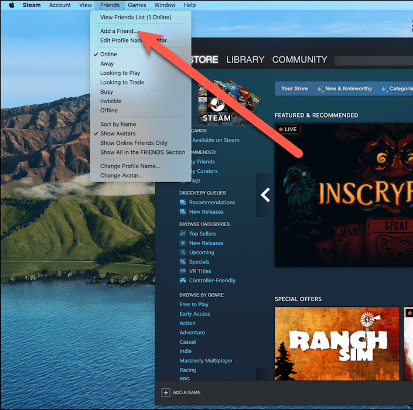Choose Change Profile Name menu entry
The image size is (413, 410).
pyautogui.click(x=130, y=166)
